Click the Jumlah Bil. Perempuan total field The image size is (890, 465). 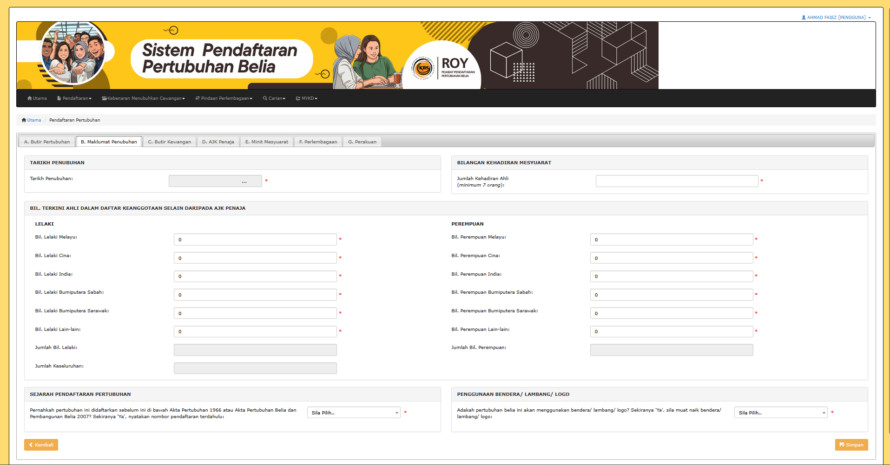point(672,350)
